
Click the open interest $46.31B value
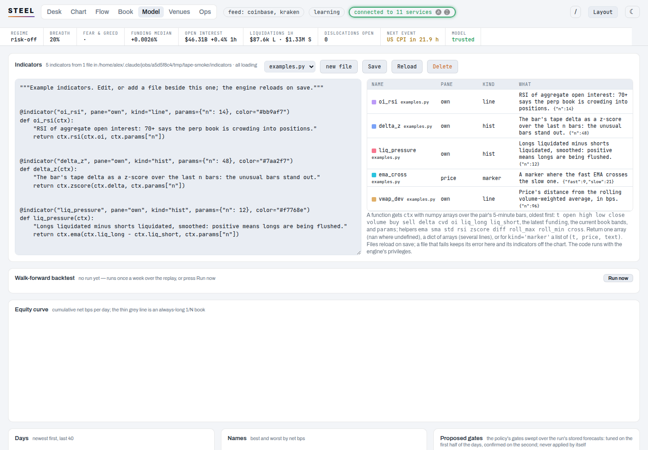tap(211, 40)
